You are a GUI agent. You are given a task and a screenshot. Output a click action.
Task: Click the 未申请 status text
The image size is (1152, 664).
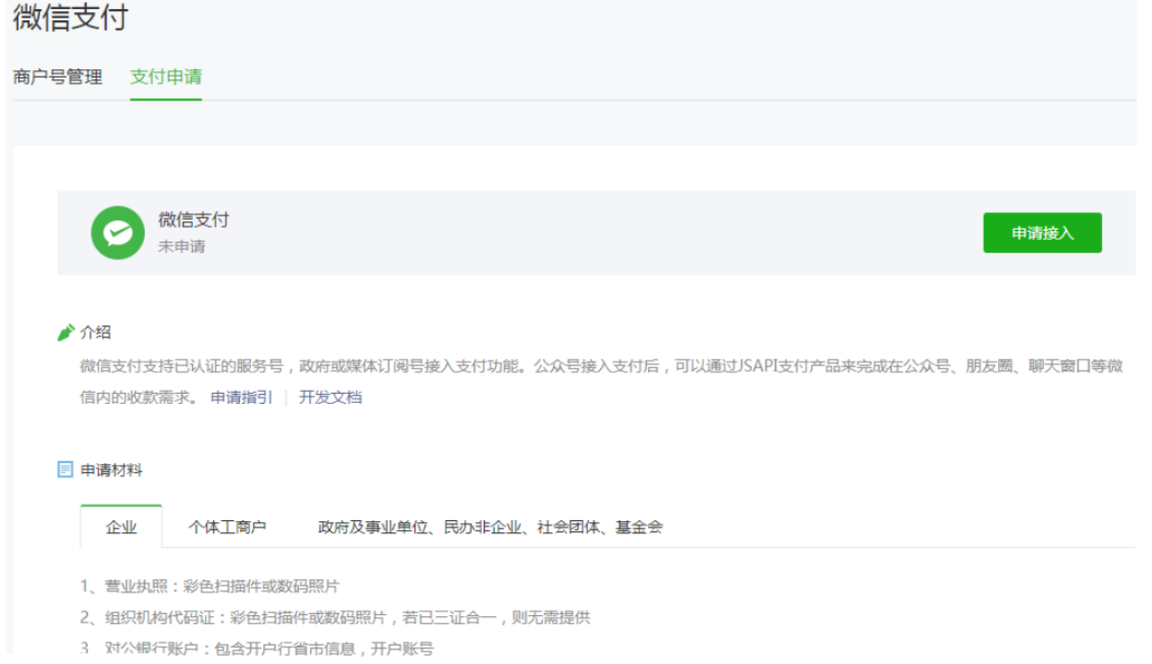coord(182,247)
